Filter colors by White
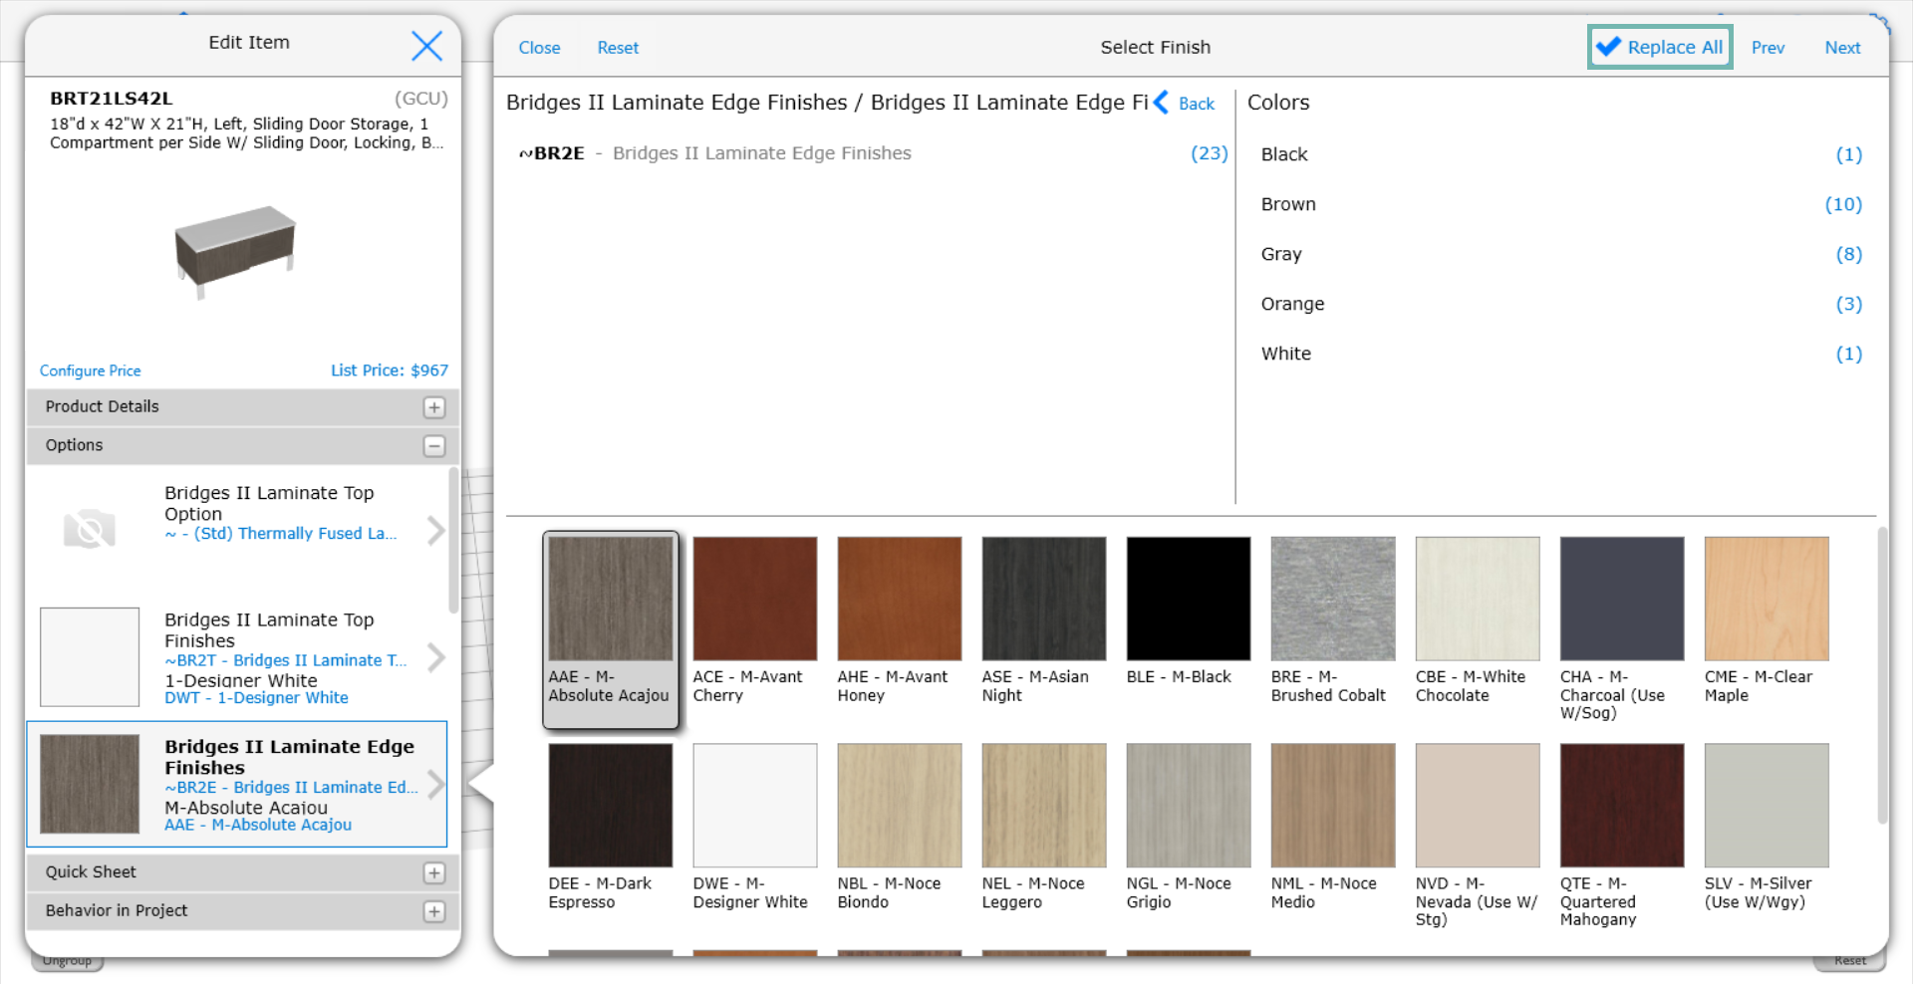Image resolution: width=1913 pixels, height=984 pixels. click(x=1560, y=354)
